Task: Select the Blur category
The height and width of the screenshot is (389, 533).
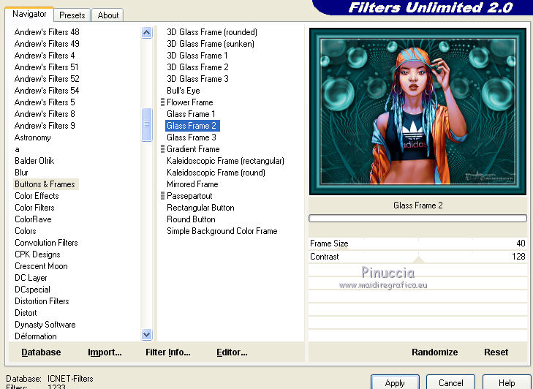Action: click(21, 173)
